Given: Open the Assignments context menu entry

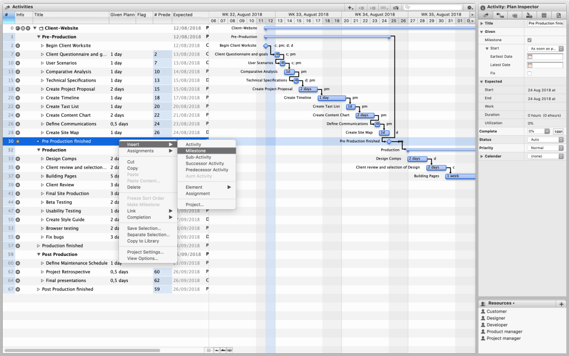Looking at the screenshot, I should pos(148,151).
